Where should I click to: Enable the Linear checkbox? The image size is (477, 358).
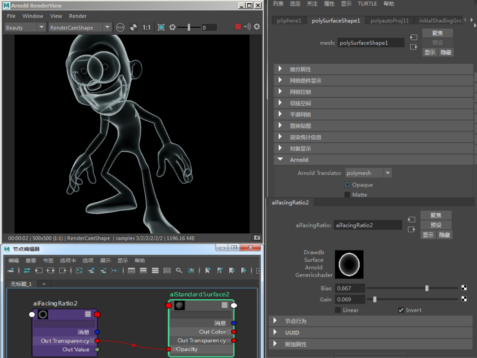pyautogui.click(x=338, y=310)
